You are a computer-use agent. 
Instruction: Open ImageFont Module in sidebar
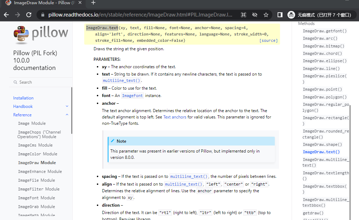click(36, 198)
